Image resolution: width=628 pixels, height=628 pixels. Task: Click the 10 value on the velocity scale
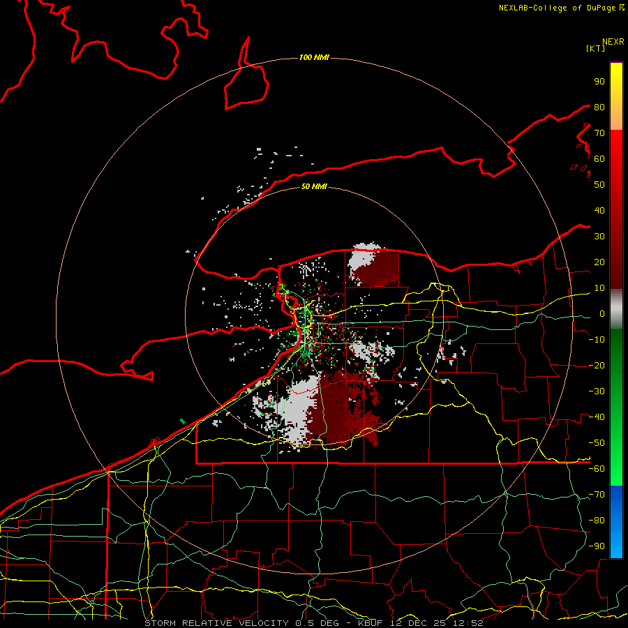(599, 288)
